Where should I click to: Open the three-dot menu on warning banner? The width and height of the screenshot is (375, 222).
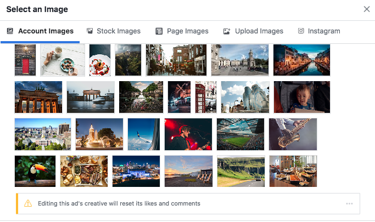(x=349, y=203)
